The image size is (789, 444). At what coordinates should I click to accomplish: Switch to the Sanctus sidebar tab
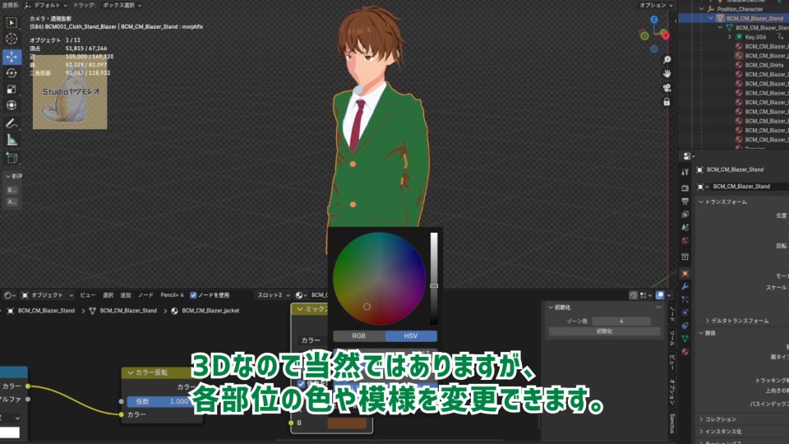click(672, 423)
